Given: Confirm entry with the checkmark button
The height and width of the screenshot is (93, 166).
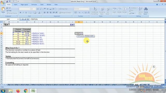Looking at the screenshot, I should [25, 19].
